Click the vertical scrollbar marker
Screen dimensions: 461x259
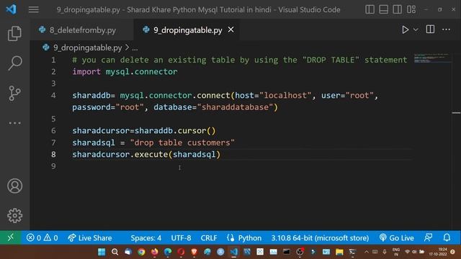coord(456,113)
